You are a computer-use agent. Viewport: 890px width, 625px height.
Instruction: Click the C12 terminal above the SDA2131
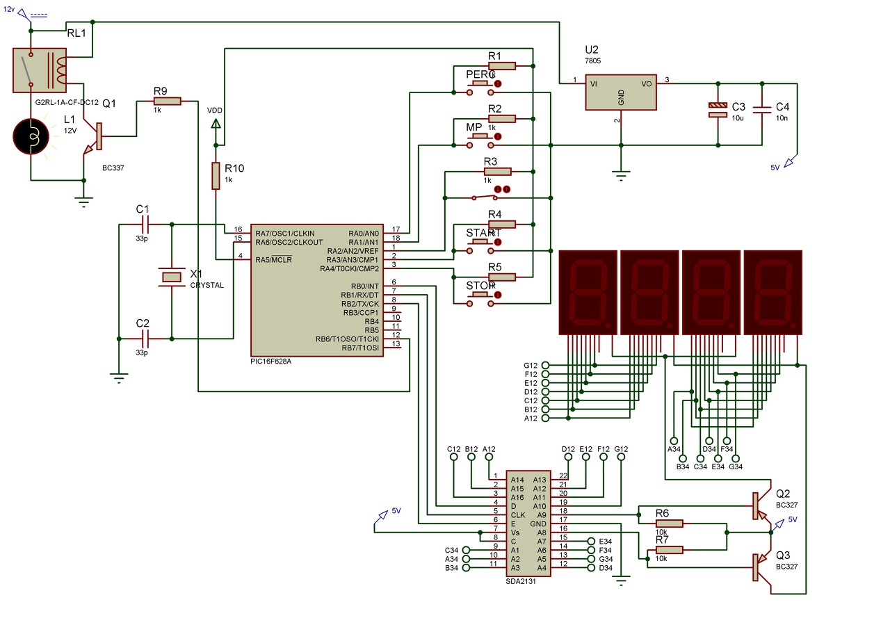(x=454, y=458)
